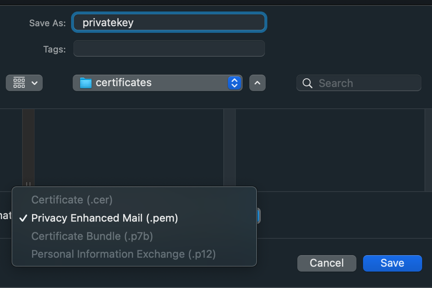The width and height of the screenshot is (432, 288).
Task: Click the Tags input field
Action: coord(169,48)
